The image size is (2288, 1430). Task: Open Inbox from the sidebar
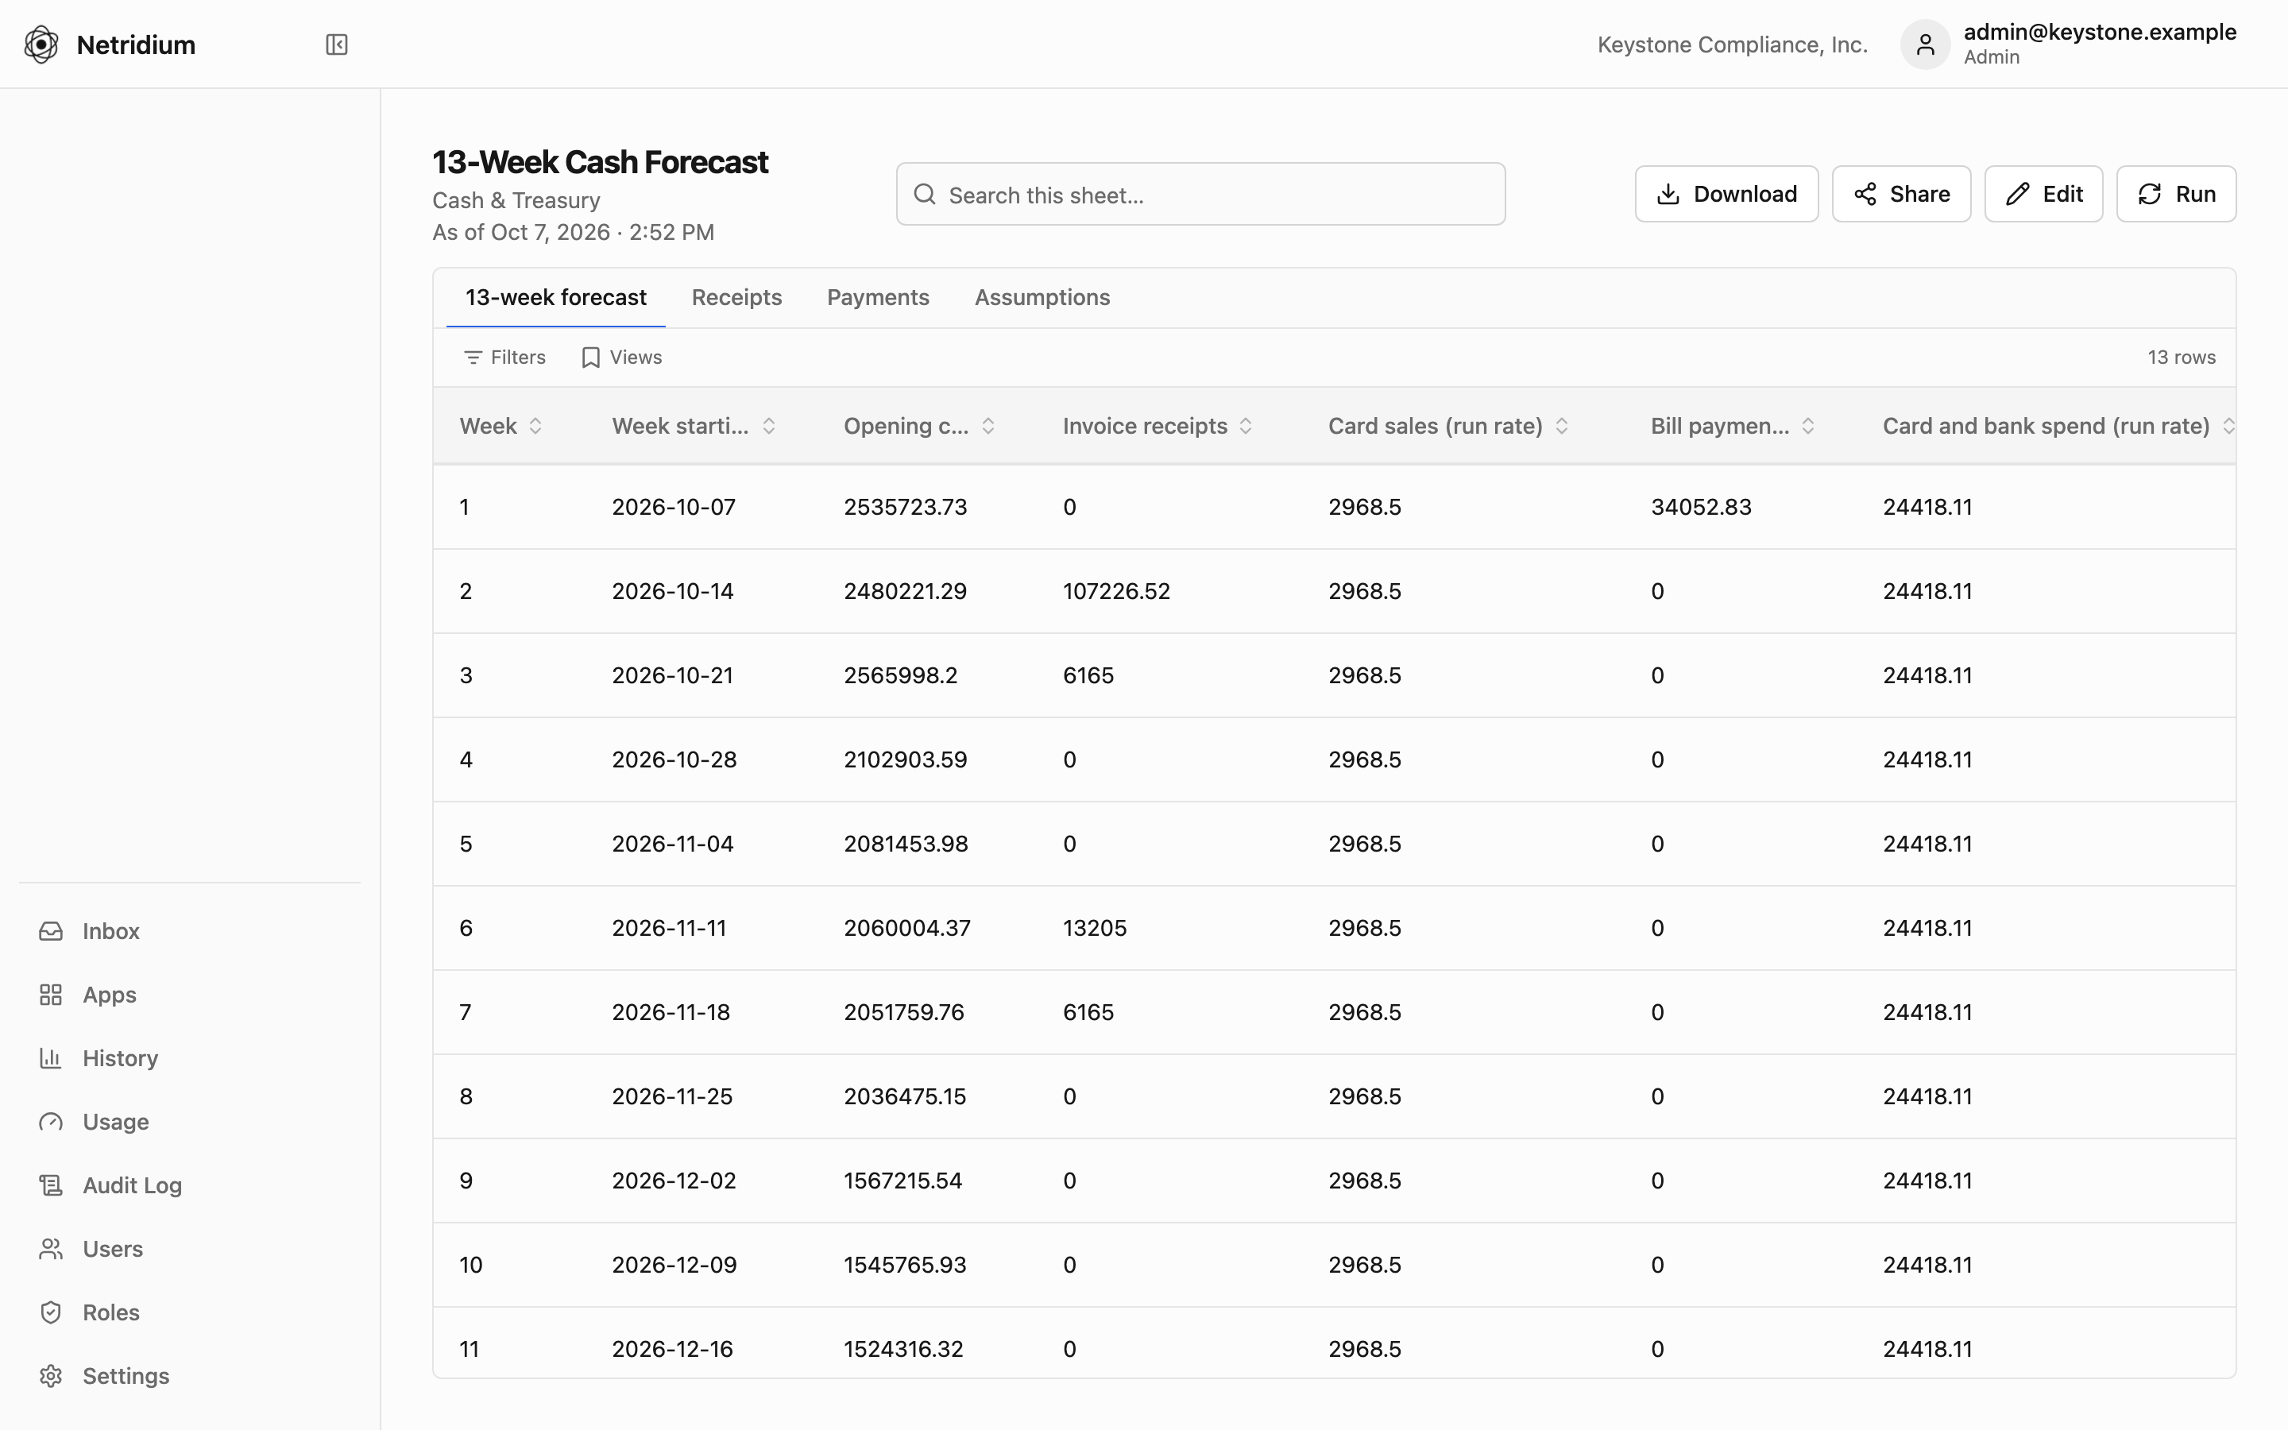pyautogui.click(x=189, y=930)
